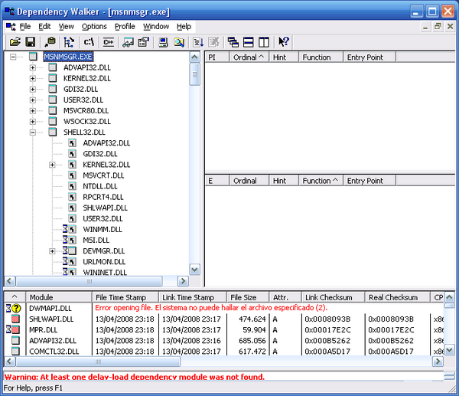
Task: Sort module list by Module column
Action: pyautogui.click(x=59, y=297)
